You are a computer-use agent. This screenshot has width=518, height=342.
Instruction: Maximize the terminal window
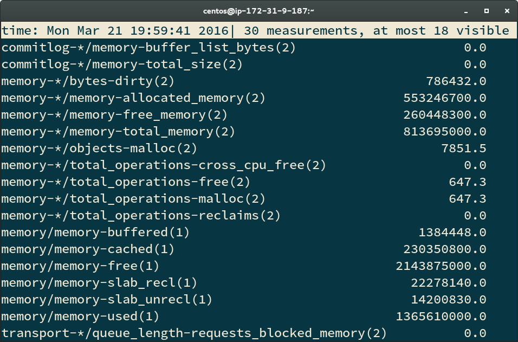coord(487,11)
